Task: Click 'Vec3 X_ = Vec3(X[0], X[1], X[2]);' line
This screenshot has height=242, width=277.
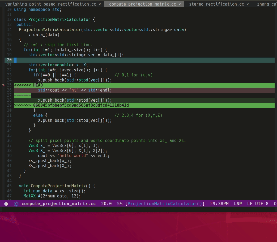Action: pyautogui.click(x=68, y=150)
